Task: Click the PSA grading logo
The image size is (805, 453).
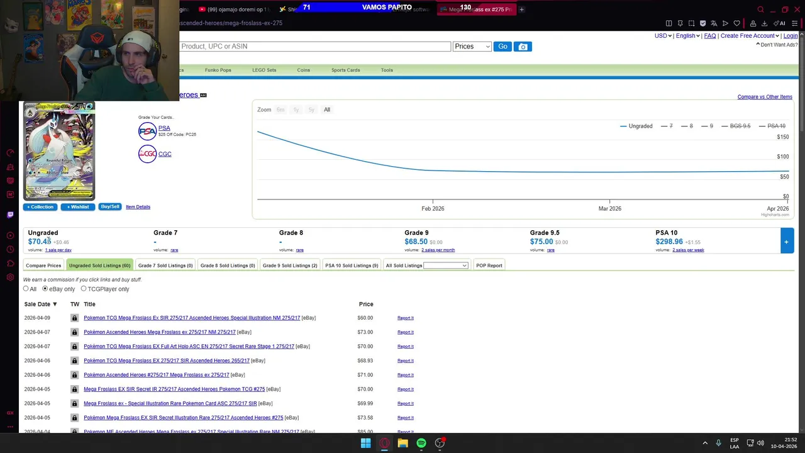Action: 147,131
